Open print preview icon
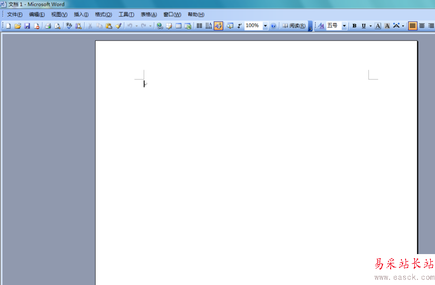The image size is (435, 285). 57,26
